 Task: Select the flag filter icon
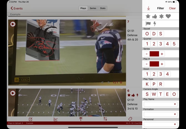coord(148,24)
